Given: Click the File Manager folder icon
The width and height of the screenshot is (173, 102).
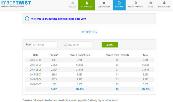Looking at the screenshot, I should pos(104,3).
